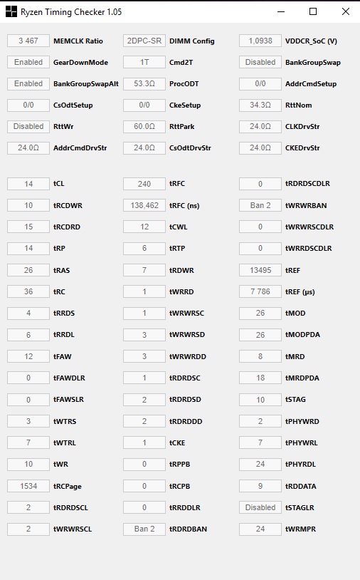Select the GearDownMode Enabled field

28,62
